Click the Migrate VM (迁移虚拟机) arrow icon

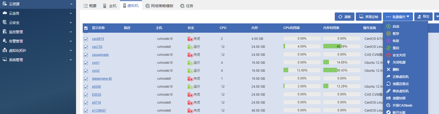click(x=388, y=77)
